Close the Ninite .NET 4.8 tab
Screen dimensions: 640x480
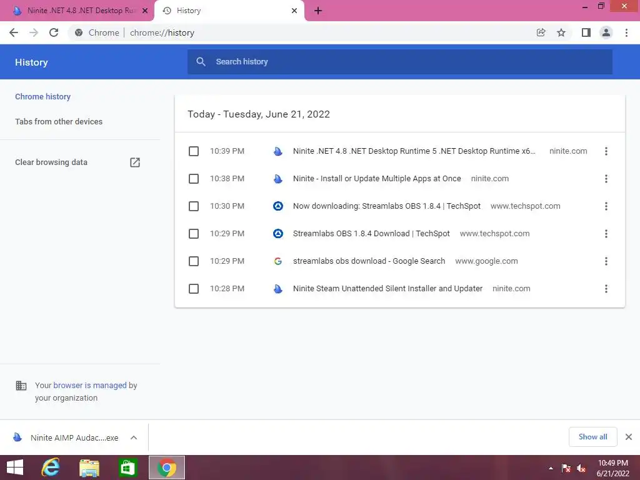coord(145,11)
